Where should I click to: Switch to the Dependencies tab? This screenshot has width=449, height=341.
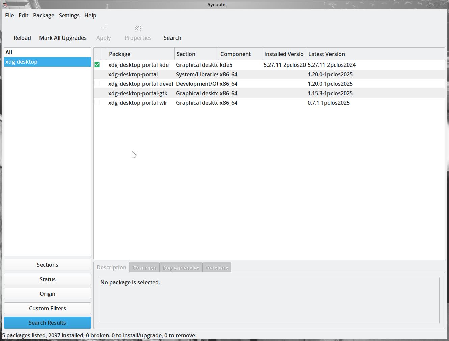point(181,268)
